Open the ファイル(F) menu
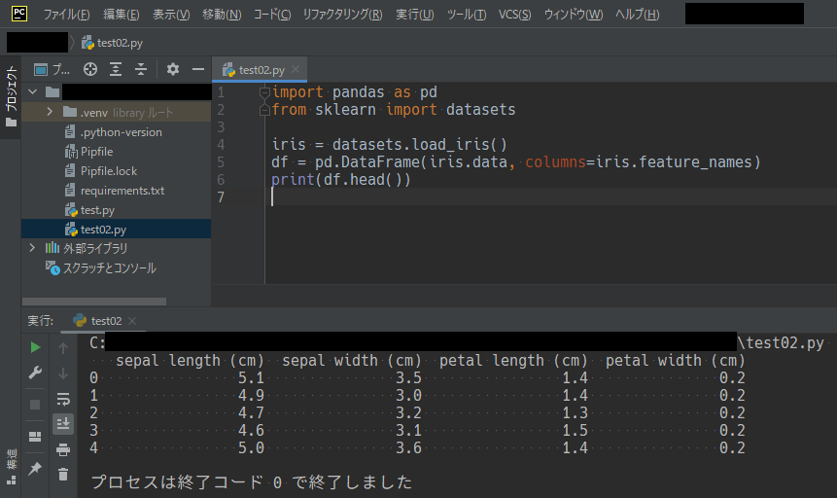The height and width of the screenshot is (498, 837). tap(66, 15)
